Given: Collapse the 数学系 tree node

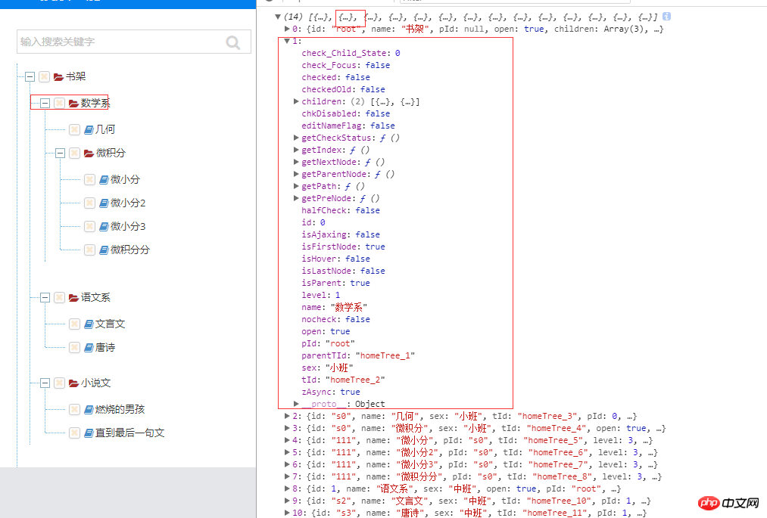Looking at the screenshot, I should coord(45,103).
